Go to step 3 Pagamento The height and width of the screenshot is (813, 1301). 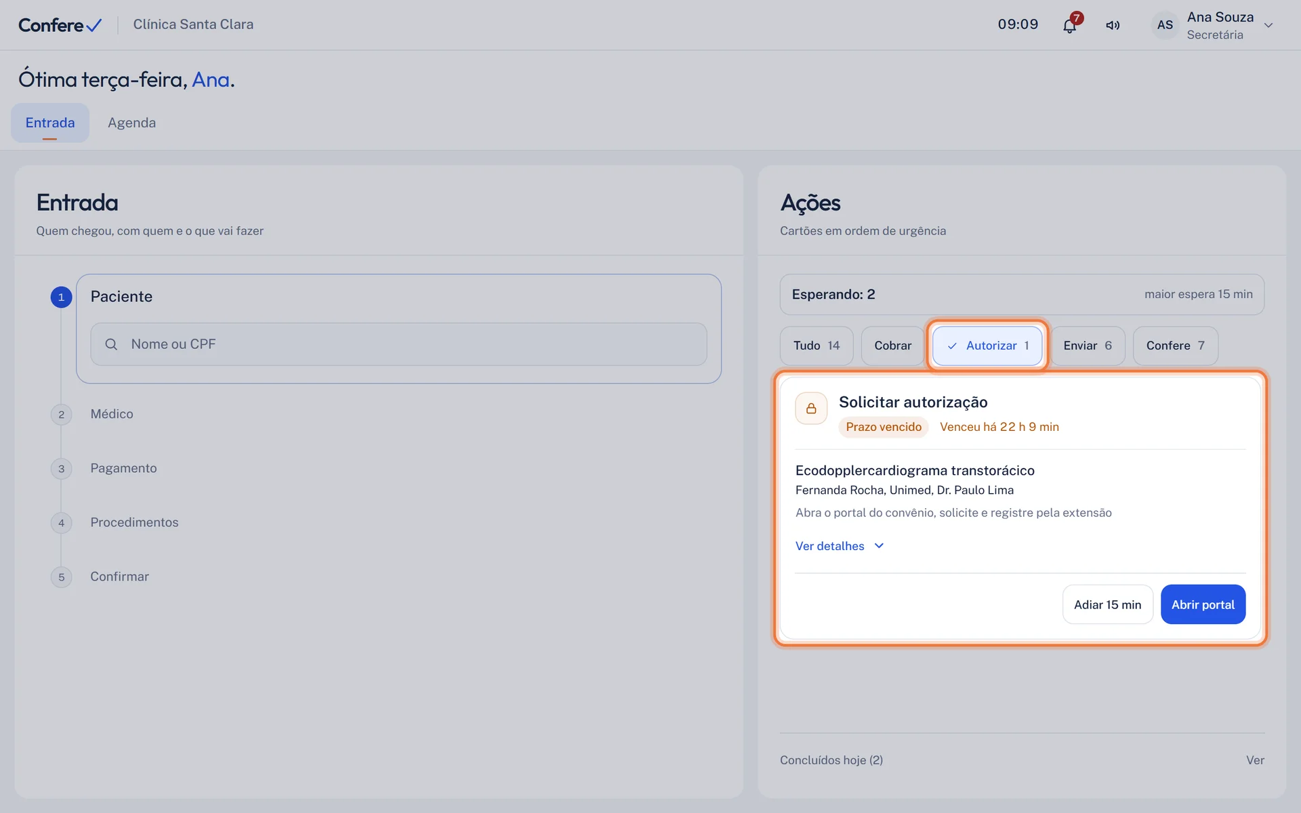[123, 468]
